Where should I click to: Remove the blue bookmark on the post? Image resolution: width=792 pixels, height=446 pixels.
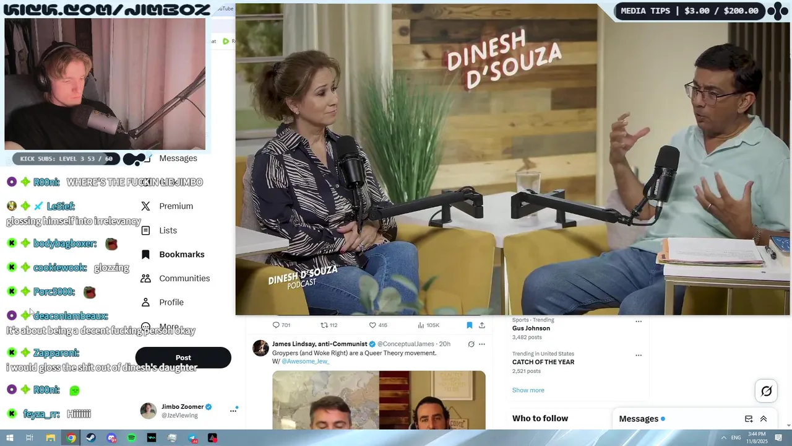tap(469, 325)
